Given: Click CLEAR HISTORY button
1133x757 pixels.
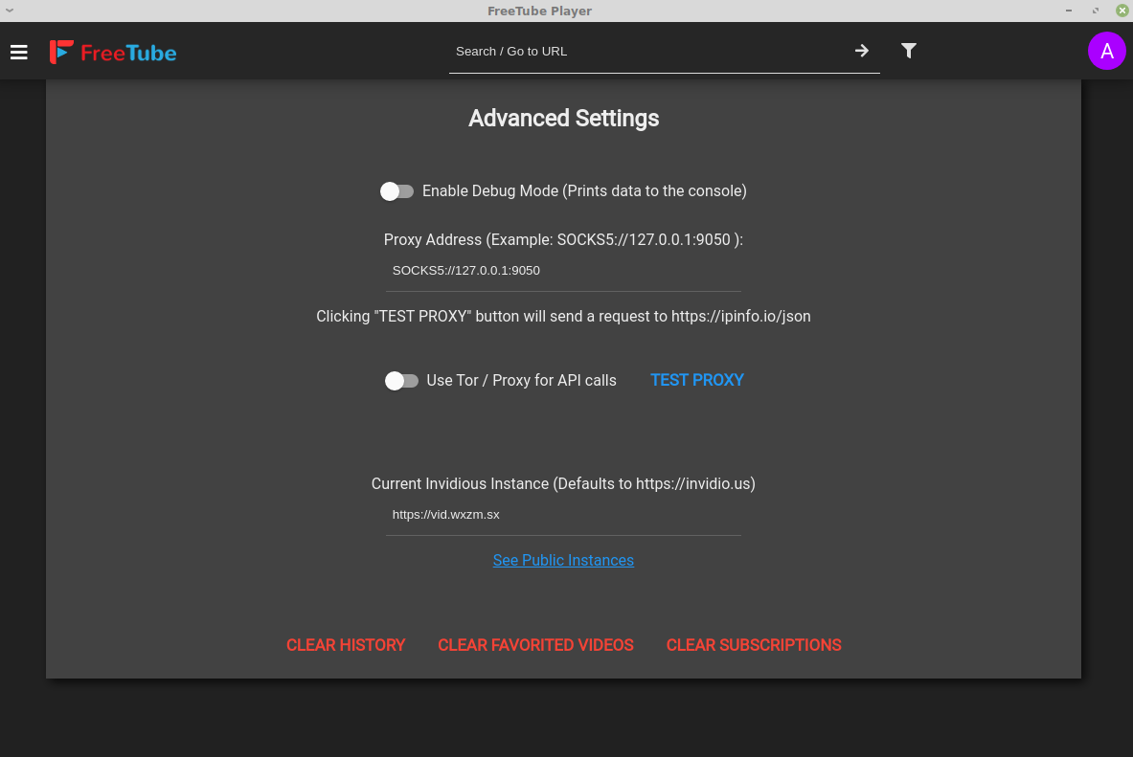Looking at the screenshot, I should [346, 645].
